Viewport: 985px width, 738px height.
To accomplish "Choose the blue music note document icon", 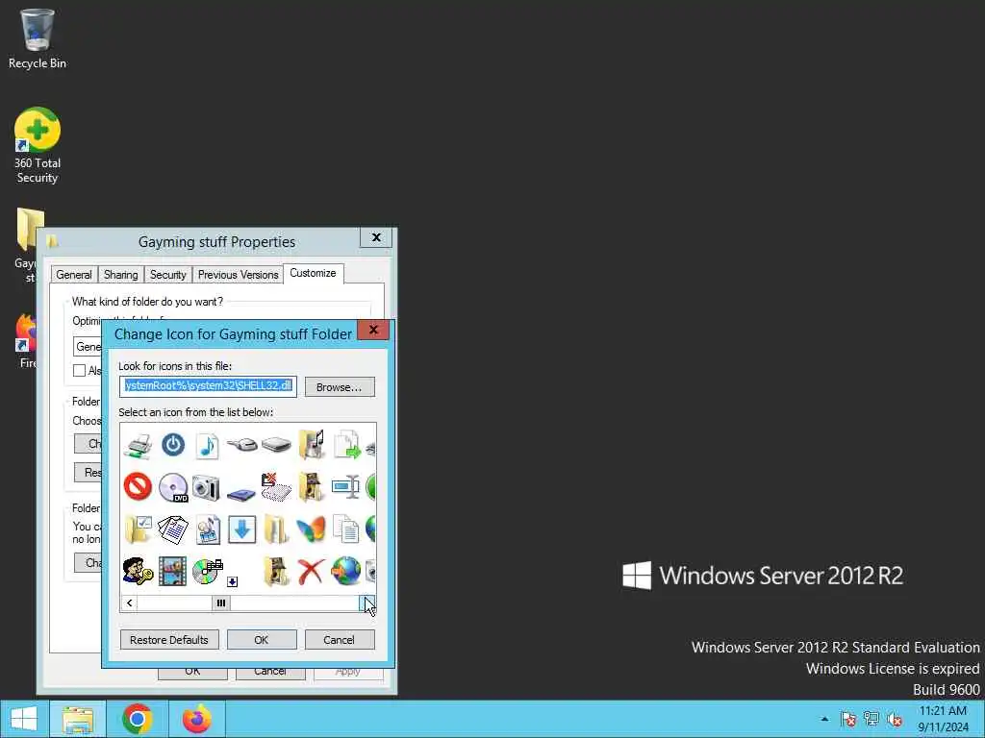I will click(x=208, y=446).
